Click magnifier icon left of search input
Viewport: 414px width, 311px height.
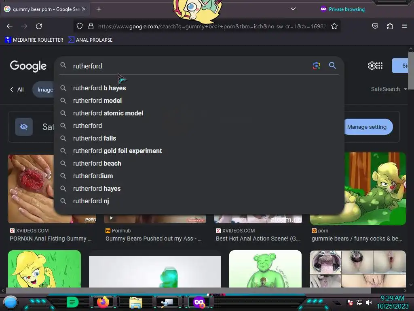tap(63, 65)
